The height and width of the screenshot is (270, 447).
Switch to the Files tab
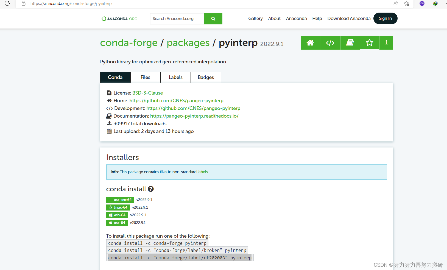point(145,77)
